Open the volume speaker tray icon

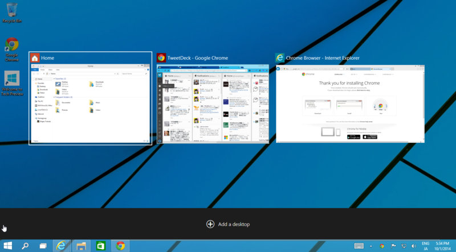[414, 246]
